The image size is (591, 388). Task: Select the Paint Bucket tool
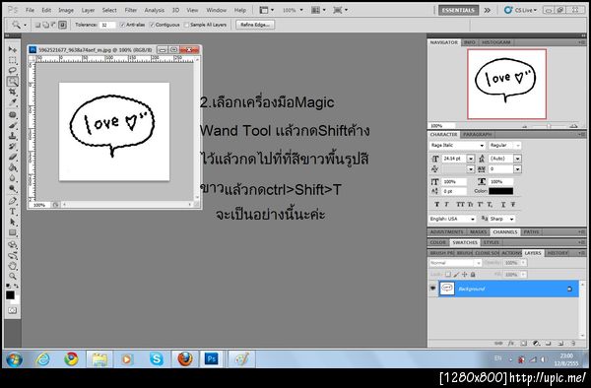(x=13, y=167)
